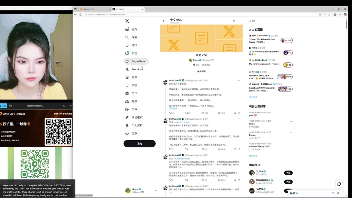Reply to the post with 74 comments
This screenshot has width=352, height=198.
[172, 113]
